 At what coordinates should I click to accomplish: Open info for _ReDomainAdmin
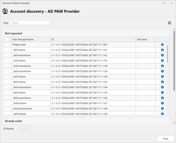point(162,98)
